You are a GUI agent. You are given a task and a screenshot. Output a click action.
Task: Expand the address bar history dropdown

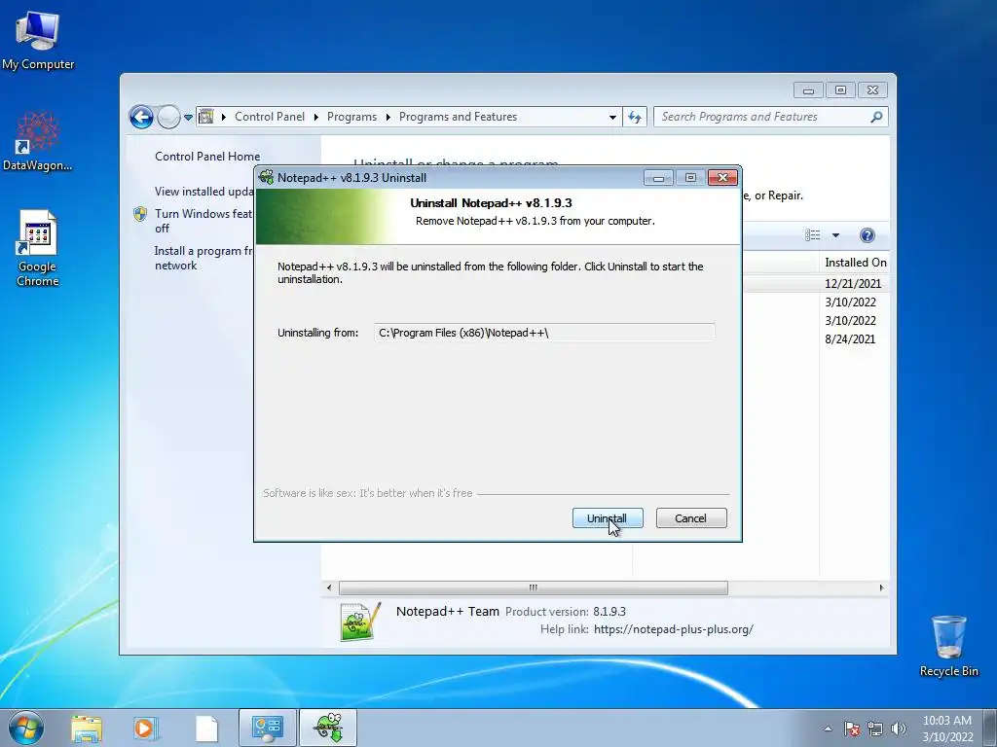coord(612,117)
